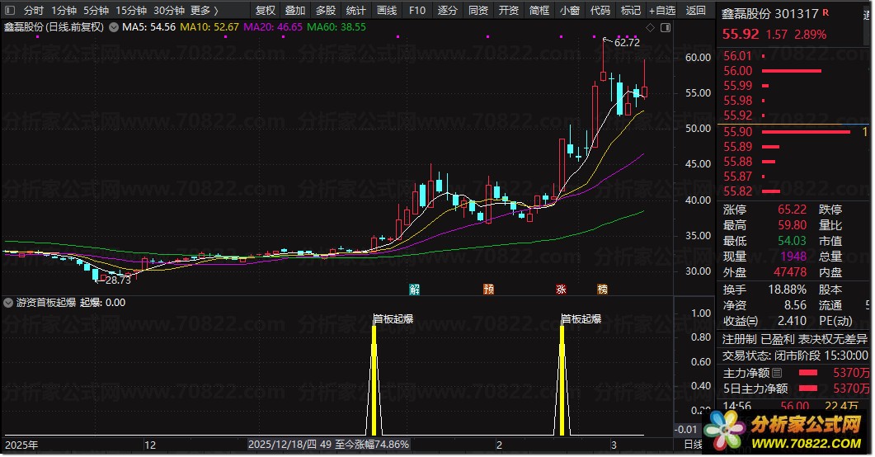Click the 注册制 tag
The image size is (875, 457).
(x=740, y=339)
